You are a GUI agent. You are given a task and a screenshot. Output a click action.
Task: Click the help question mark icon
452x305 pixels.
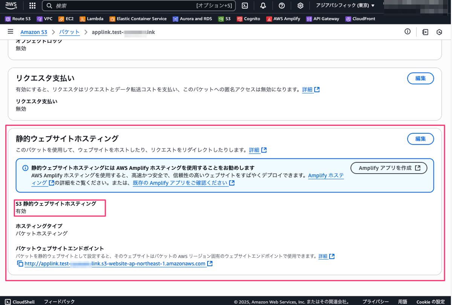pos(282,6)
